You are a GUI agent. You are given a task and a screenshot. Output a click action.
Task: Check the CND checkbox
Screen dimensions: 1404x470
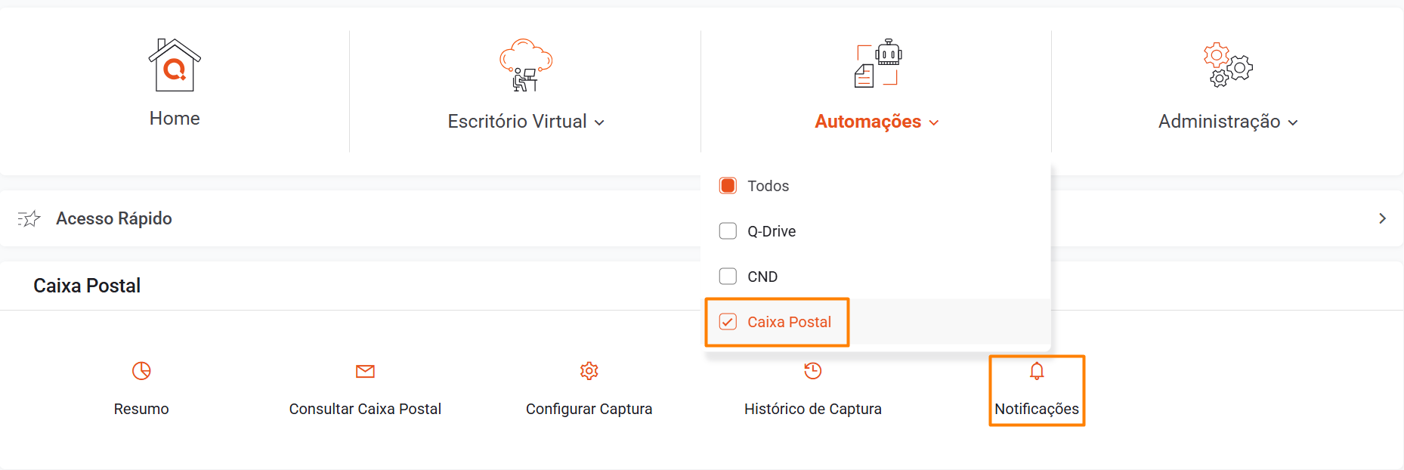pos(728,277)
